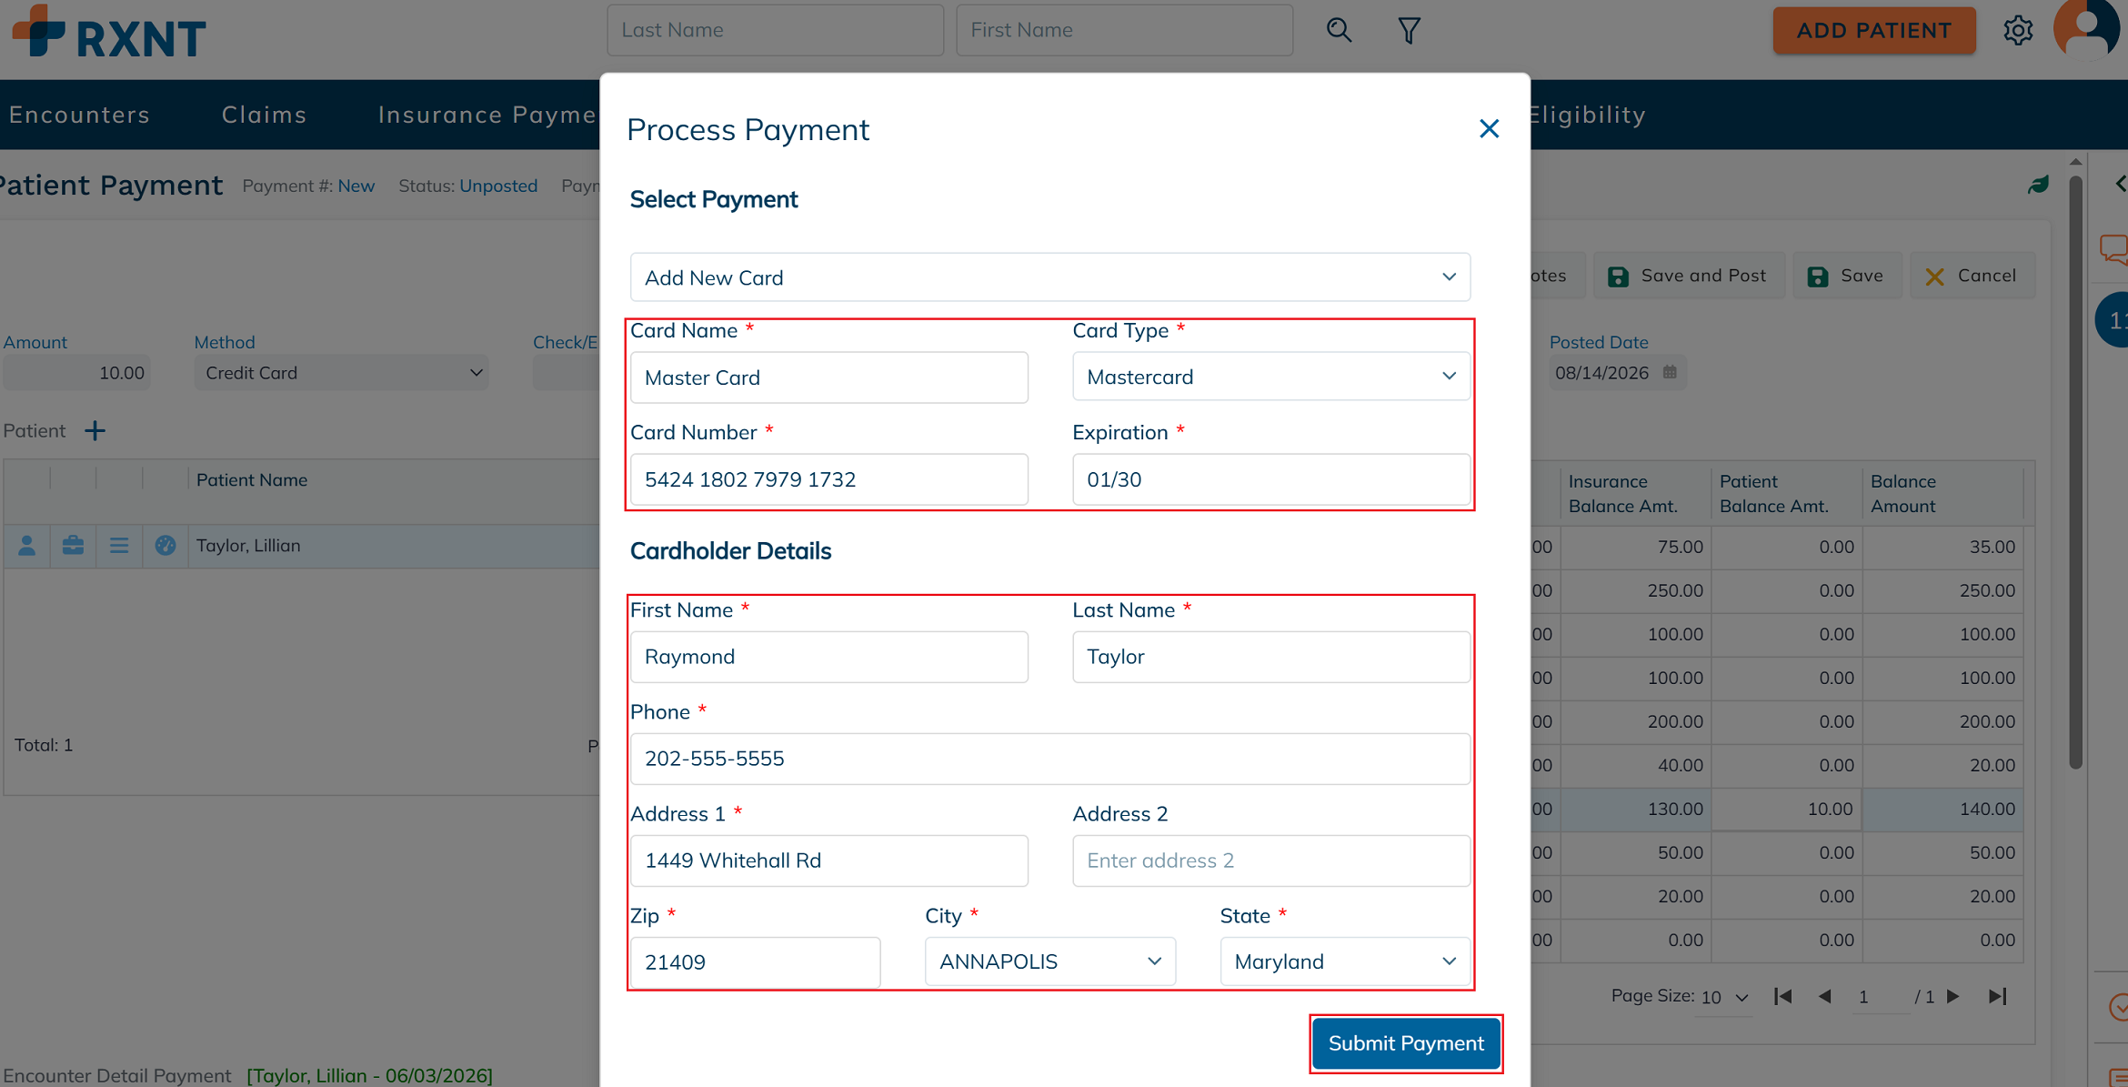Click the add patient plus icon
Viewport: 2128px width, 1087px height.
tap(95, 430)
